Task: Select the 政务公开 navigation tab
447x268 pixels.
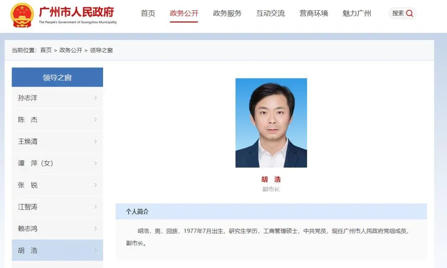Action: click(184, 13)
